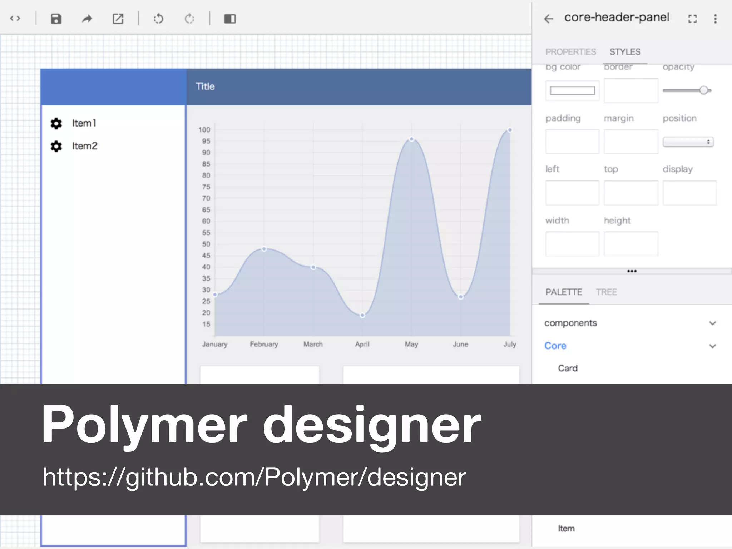732x549 pixels.
Task: Click the February data point on chart
Action: pyautogui.click(x=264, y=249)
